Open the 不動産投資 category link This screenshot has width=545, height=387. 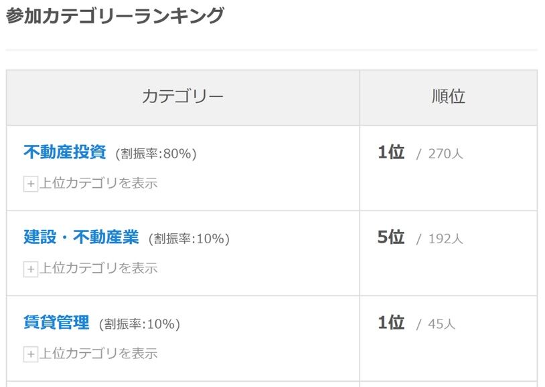tap(64, 152)
